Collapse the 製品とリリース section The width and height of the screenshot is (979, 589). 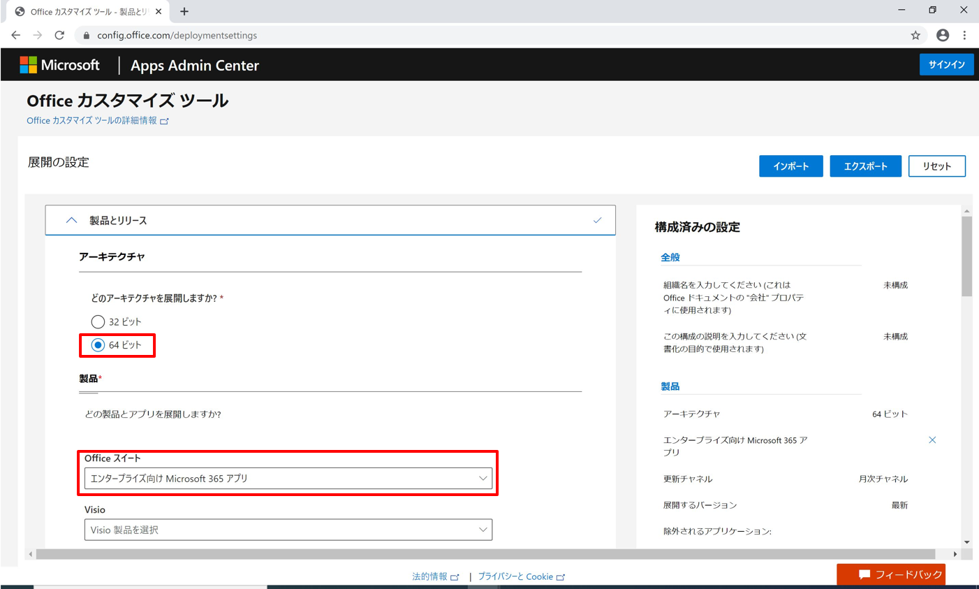(330, 220)
